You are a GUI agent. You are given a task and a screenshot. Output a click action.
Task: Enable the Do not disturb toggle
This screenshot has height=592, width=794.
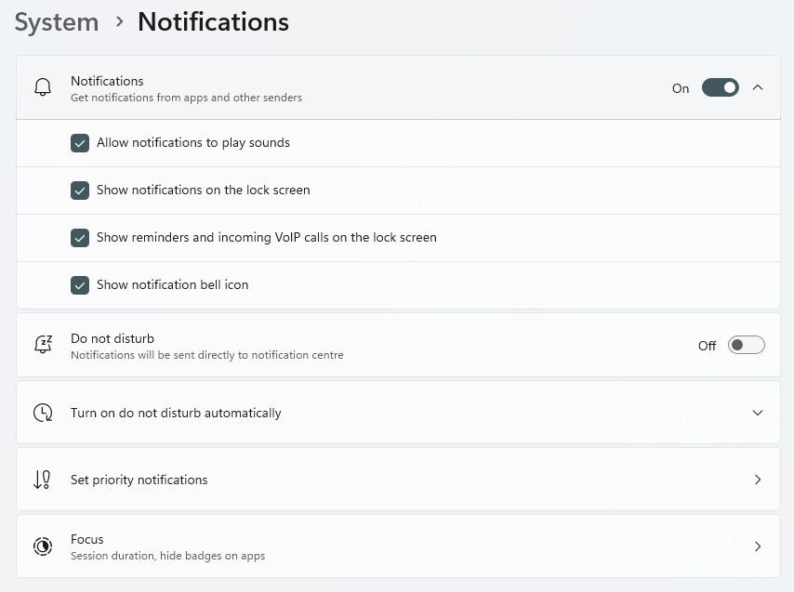point(746,345)
